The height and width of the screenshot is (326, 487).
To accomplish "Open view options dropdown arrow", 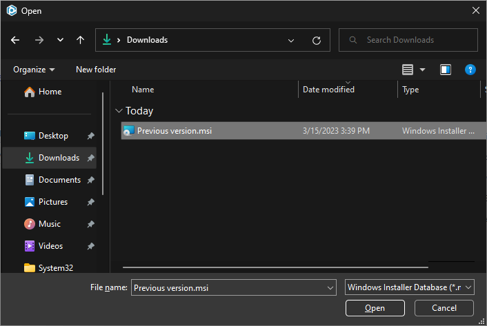I will coord(422,70).
